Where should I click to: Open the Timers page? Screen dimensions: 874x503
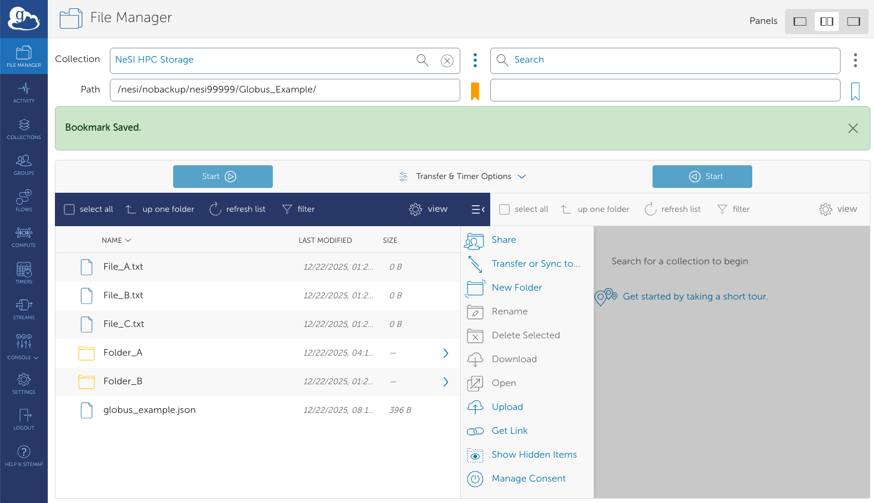24,273
